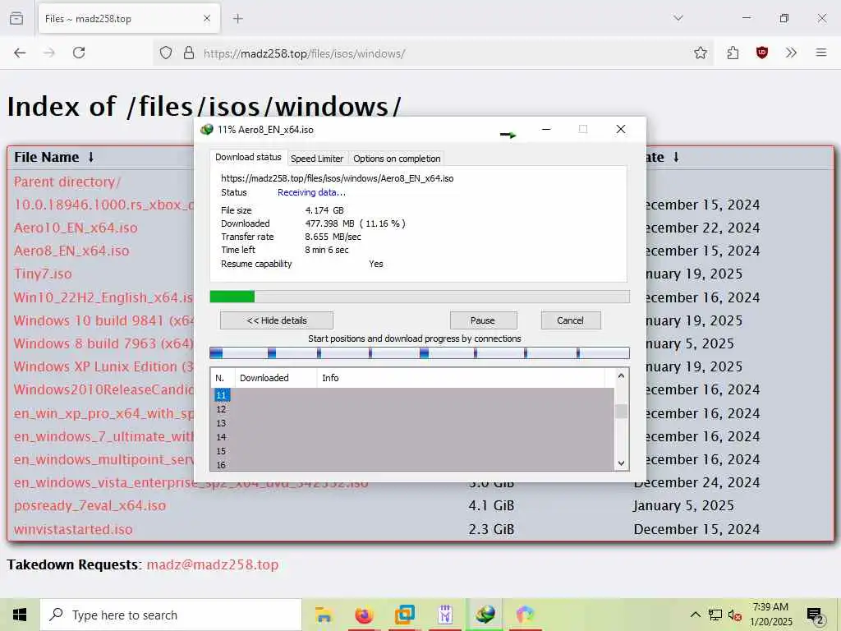Show more toolbar tools overflow

(x=791, y=53)
